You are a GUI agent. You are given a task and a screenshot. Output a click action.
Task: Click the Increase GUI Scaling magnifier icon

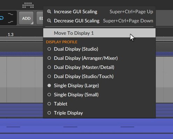(49, 11)
